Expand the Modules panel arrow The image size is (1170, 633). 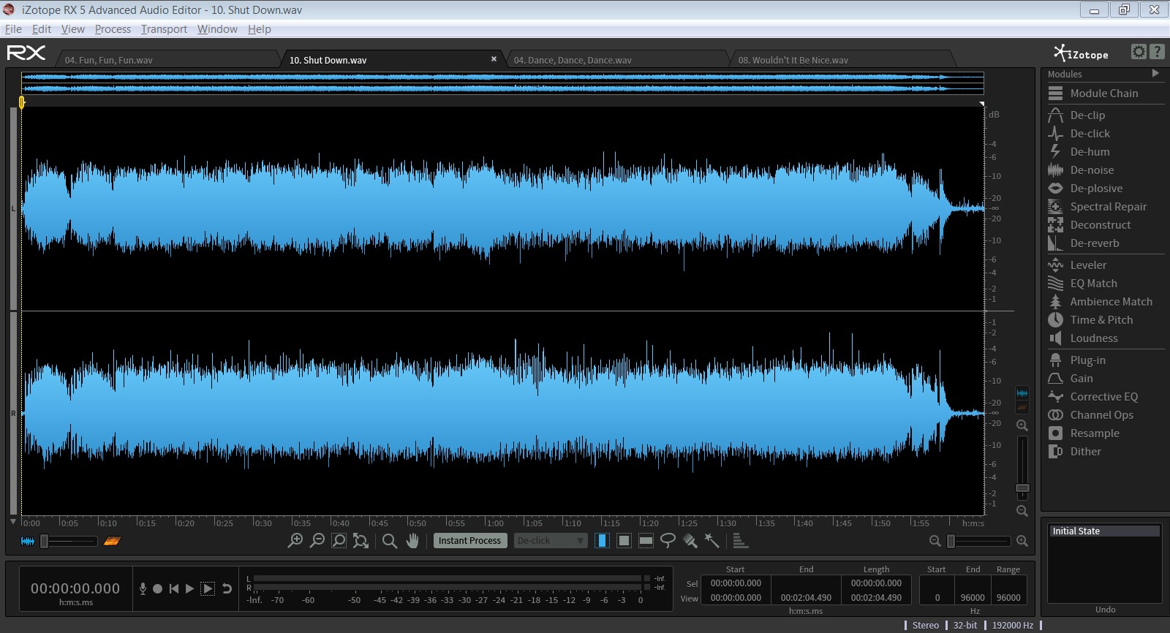point(1155,73)
